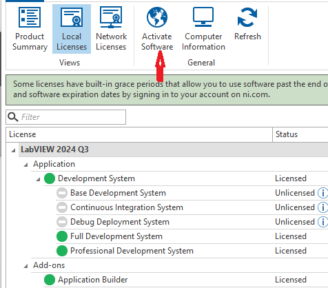
Task: Click the Filter search field
Action: point(66,117)
